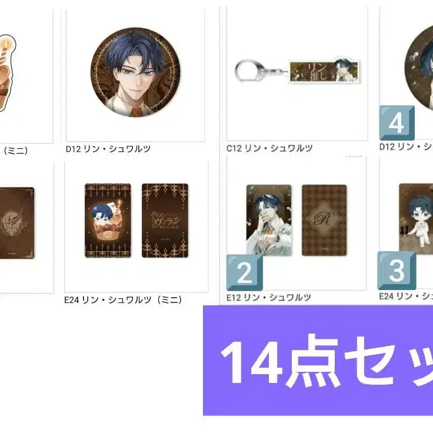Click the number 2 keycap badge
The height and width of the screenshot is (433, 433).
pos(245,272)
